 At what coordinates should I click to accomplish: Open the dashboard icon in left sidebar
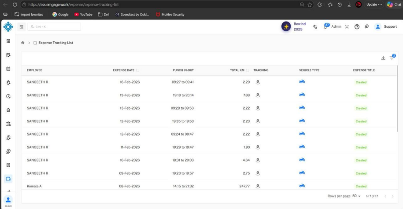tap(8, 41)
